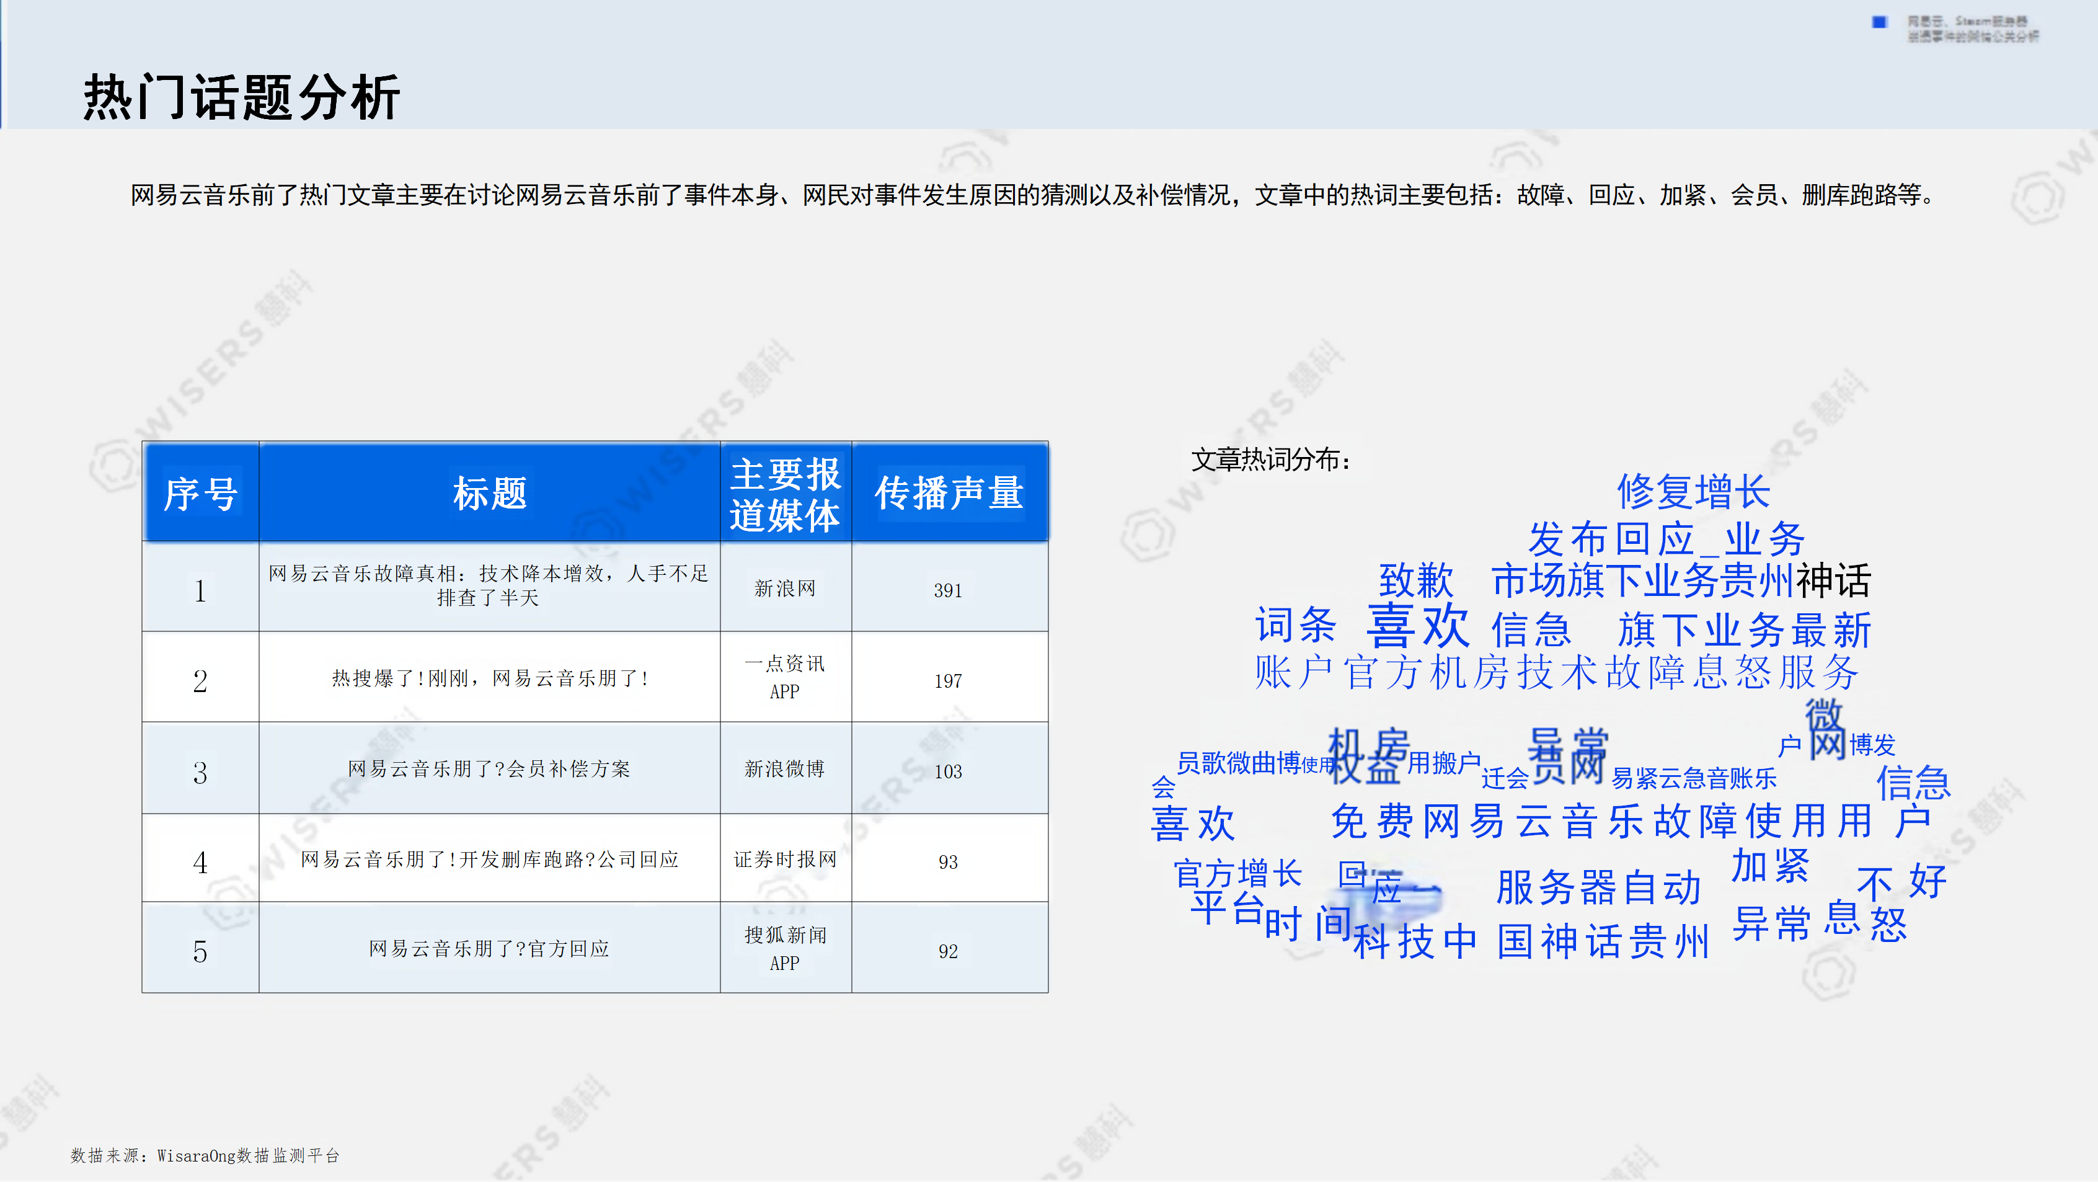Image resolution: width=2098 pixels, height=1182 pixels.
Task: Click title 网易云音乐故障真相：技术降本增效
Action: point(489,585)
